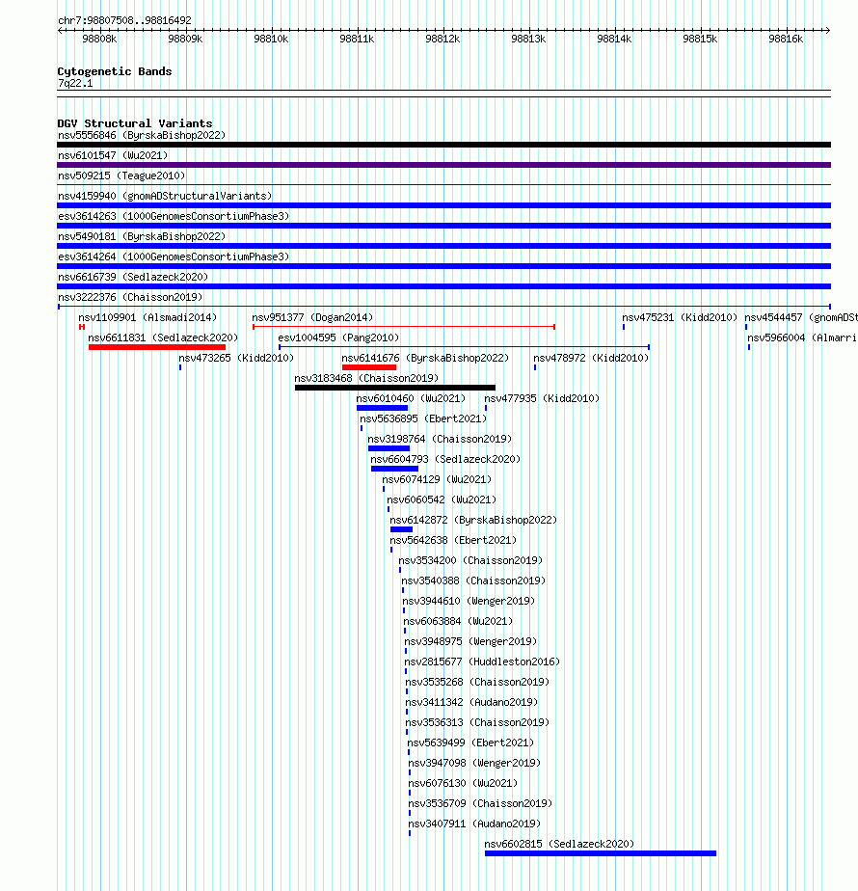Image resolution: width=858 pixels, height=891 pixels.
Task: Open nsv6142872 (ByrskaBishop2022) variant
Action: [473, 520]
